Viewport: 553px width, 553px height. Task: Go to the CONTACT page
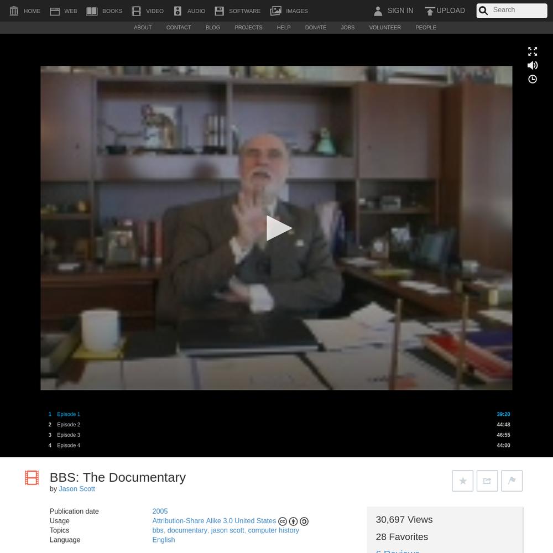179,28
